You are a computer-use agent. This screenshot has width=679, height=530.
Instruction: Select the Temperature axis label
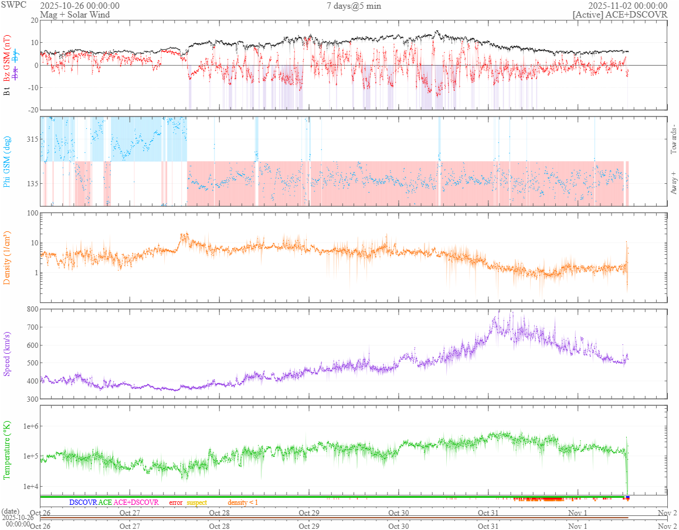pyautogui.click(x=7, y=450)
